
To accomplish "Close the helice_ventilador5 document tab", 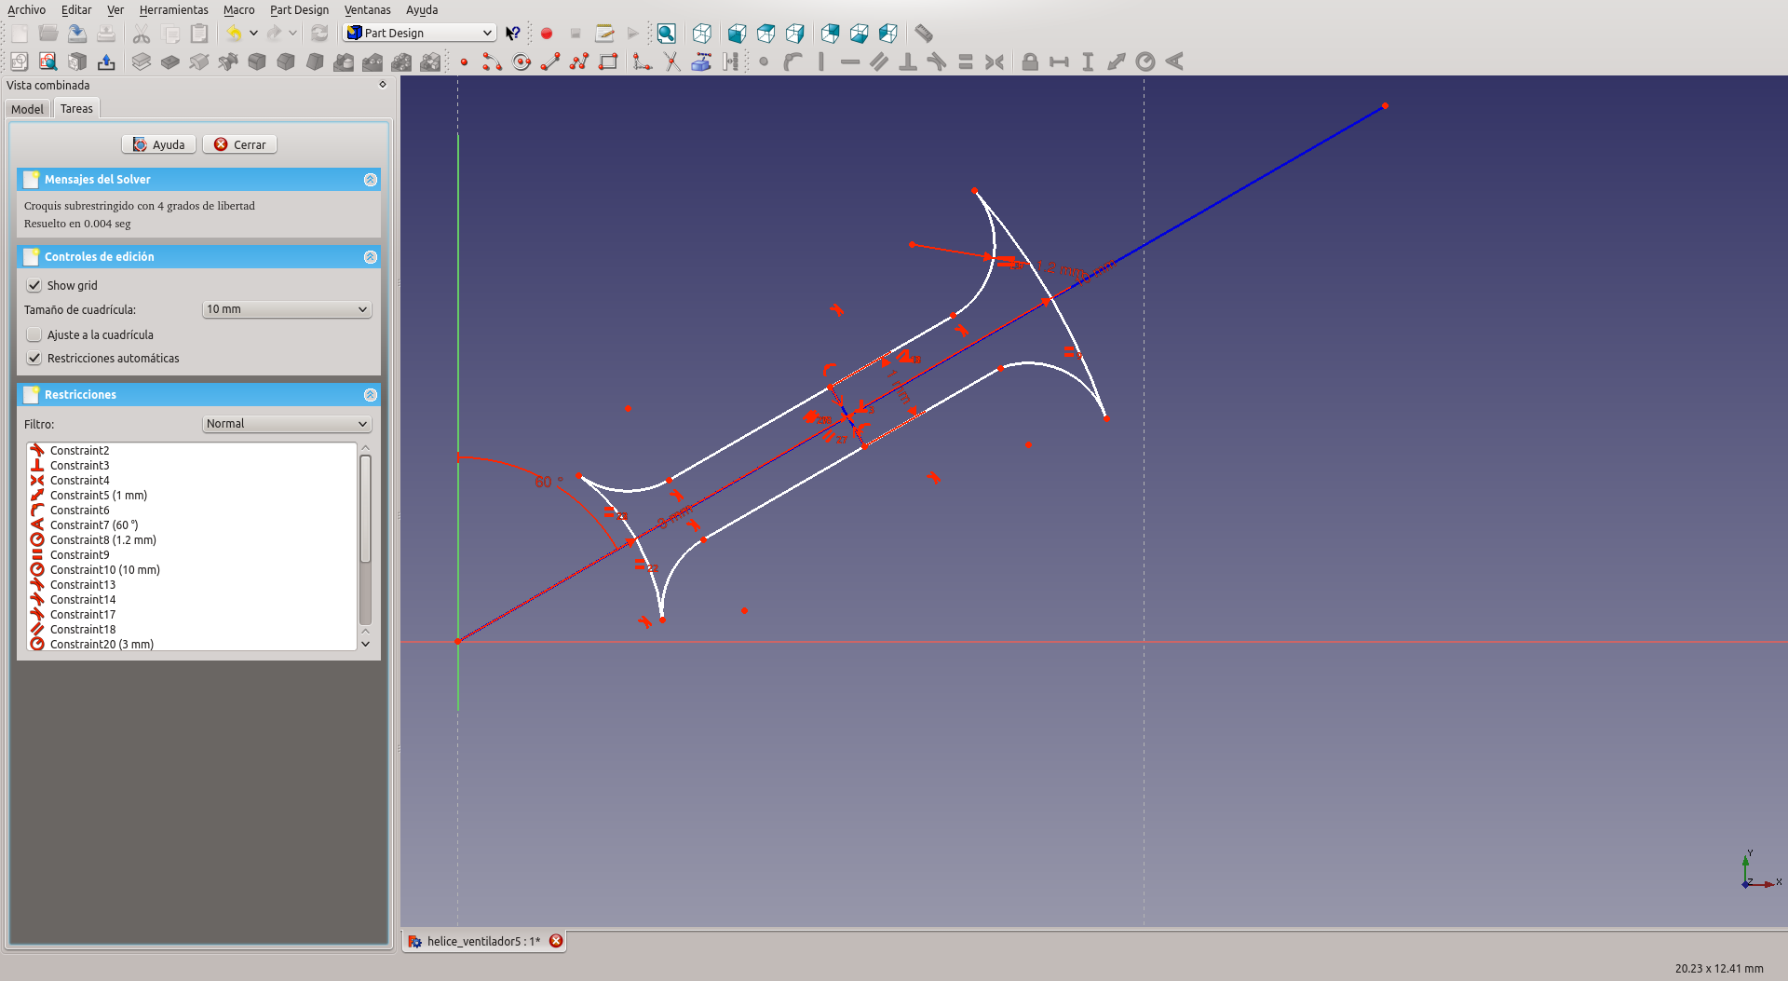I will click(556, 941).
